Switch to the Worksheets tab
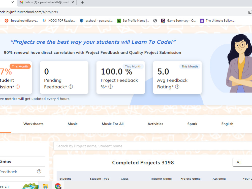 34,124
